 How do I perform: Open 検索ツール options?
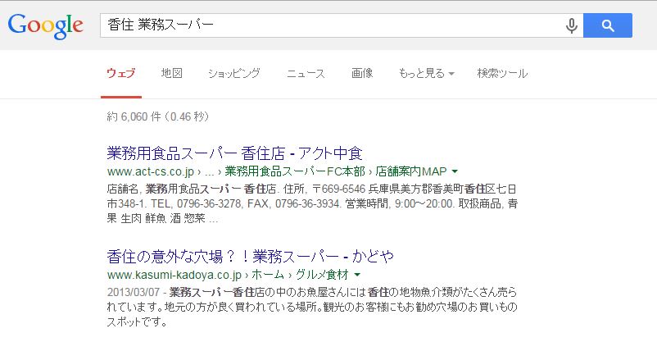click(502, 74)
